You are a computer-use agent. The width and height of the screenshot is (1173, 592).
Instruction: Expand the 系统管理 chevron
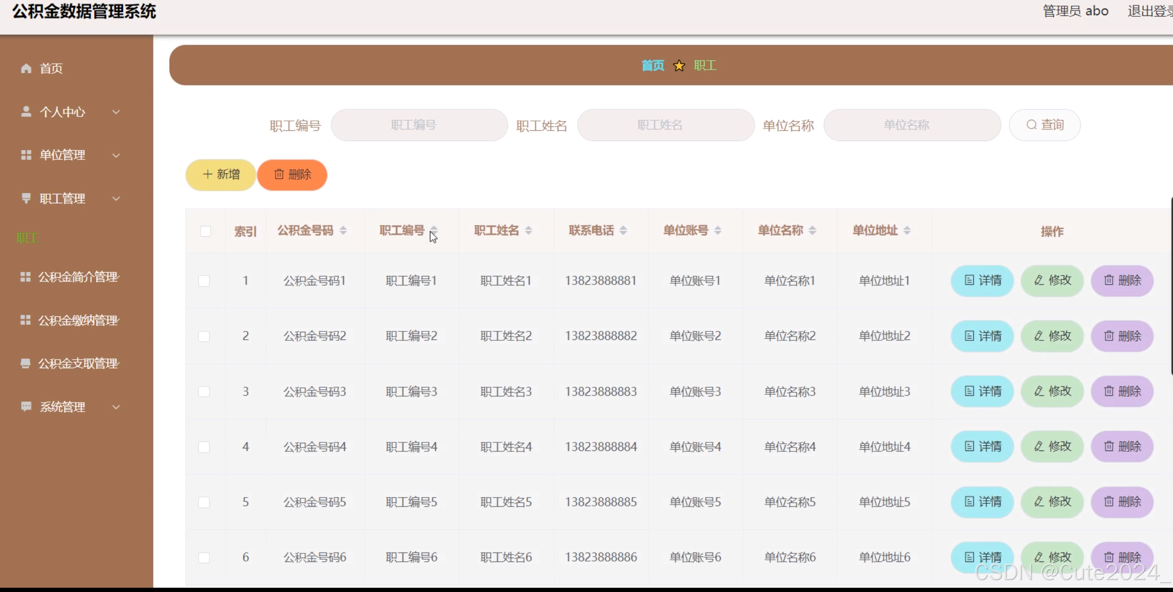(116, 407)
